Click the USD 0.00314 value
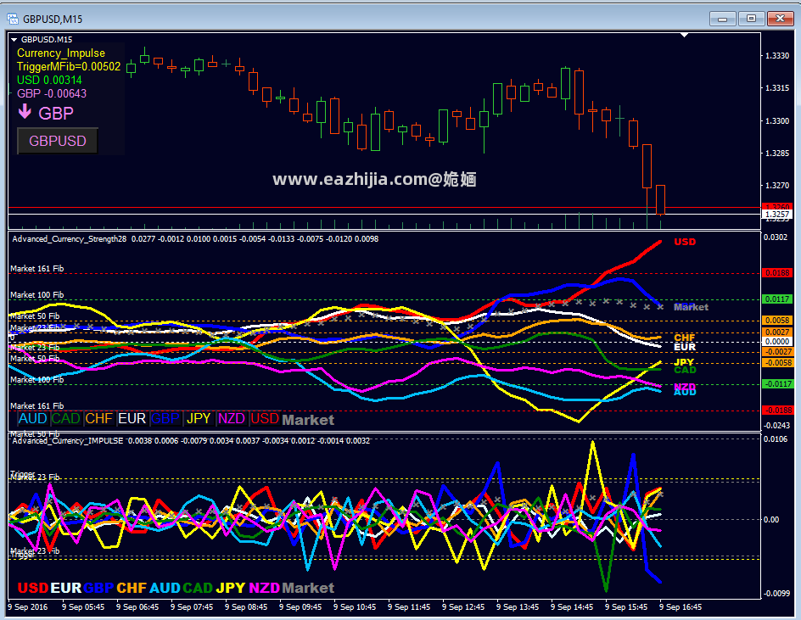This screenshot has width=801, height=620. point(49,80)
